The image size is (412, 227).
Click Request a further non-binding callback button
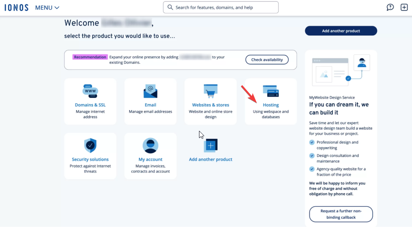tap(341, 214)
